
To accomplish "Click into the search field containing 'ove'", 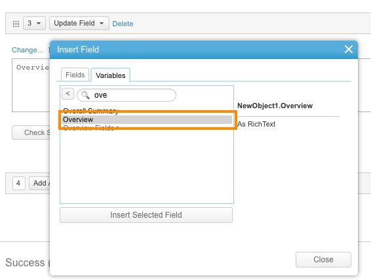I will point(127,95).
